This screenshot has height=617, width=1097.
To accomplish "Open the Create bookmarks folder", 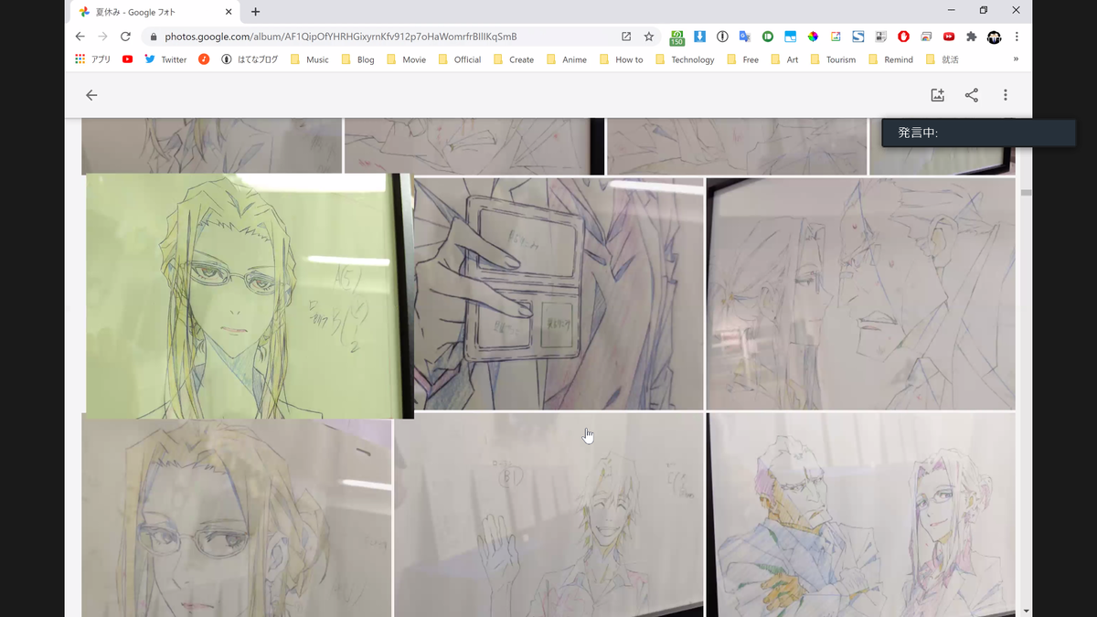I will [514, 59].
